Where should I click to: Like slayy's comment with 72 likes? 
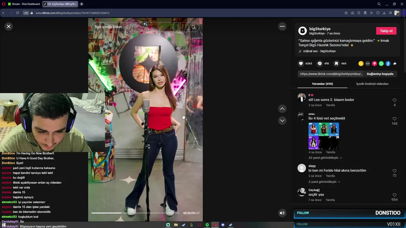click(395, 171)
